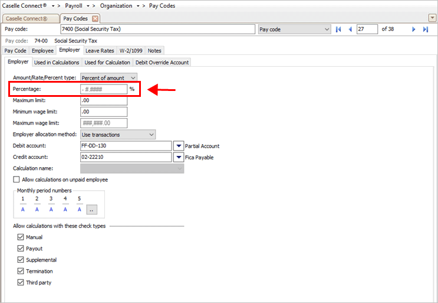Open the monthly period numbers ellipsis button
Viewport: 438px width, 303px height.
tap(92, 210)
